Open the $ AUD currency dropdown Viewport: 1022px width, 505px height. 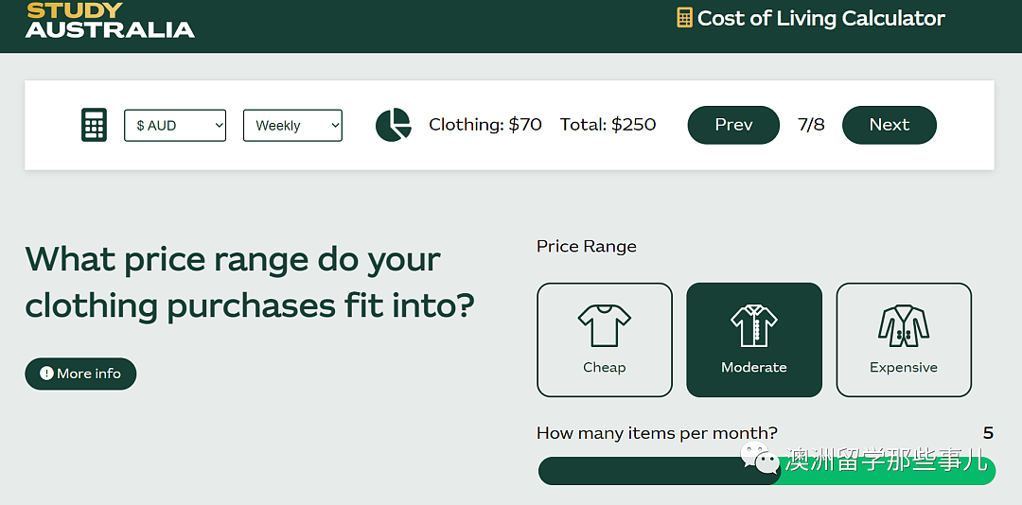point(175,125)
